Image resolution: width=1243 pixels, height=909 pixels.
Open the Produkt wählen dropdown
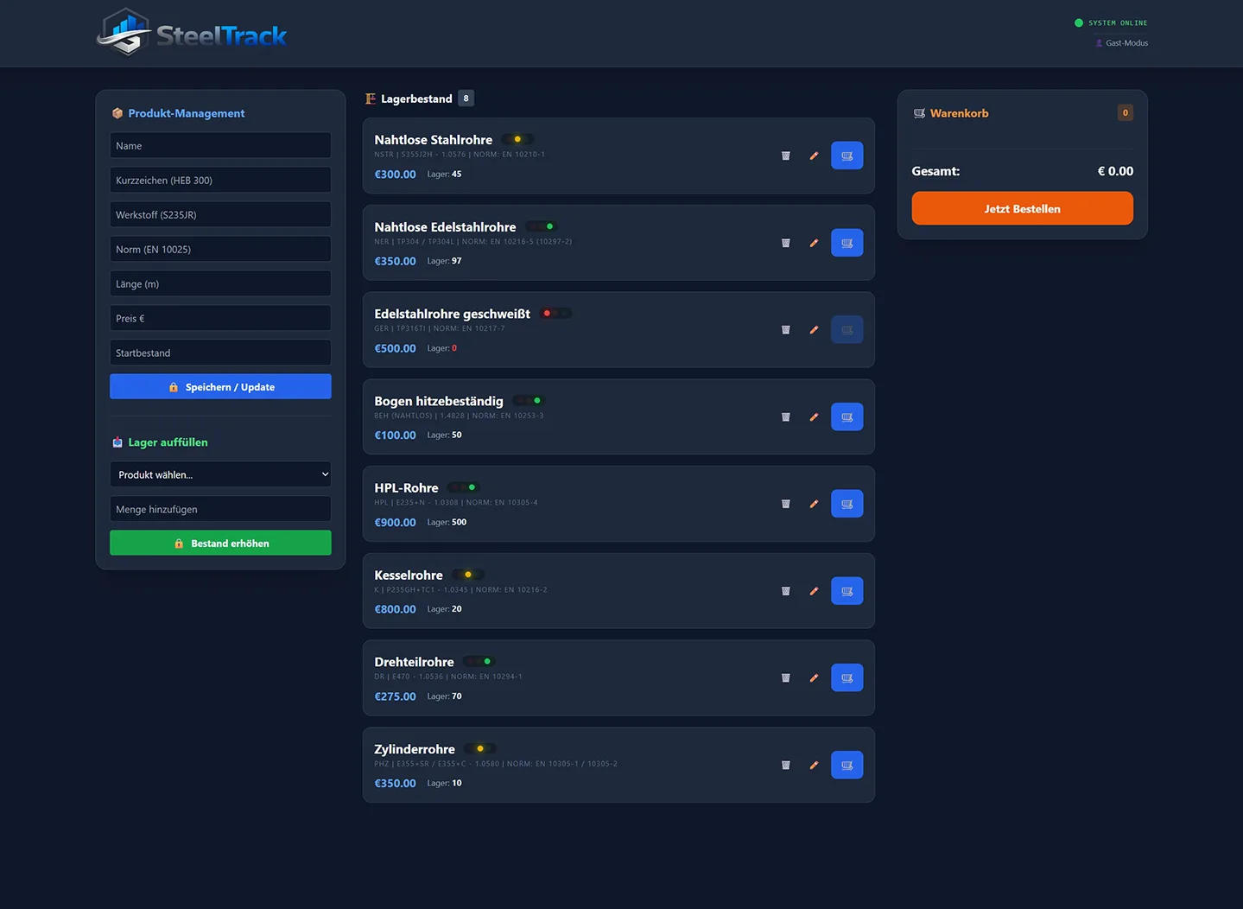tap(220, 474)
